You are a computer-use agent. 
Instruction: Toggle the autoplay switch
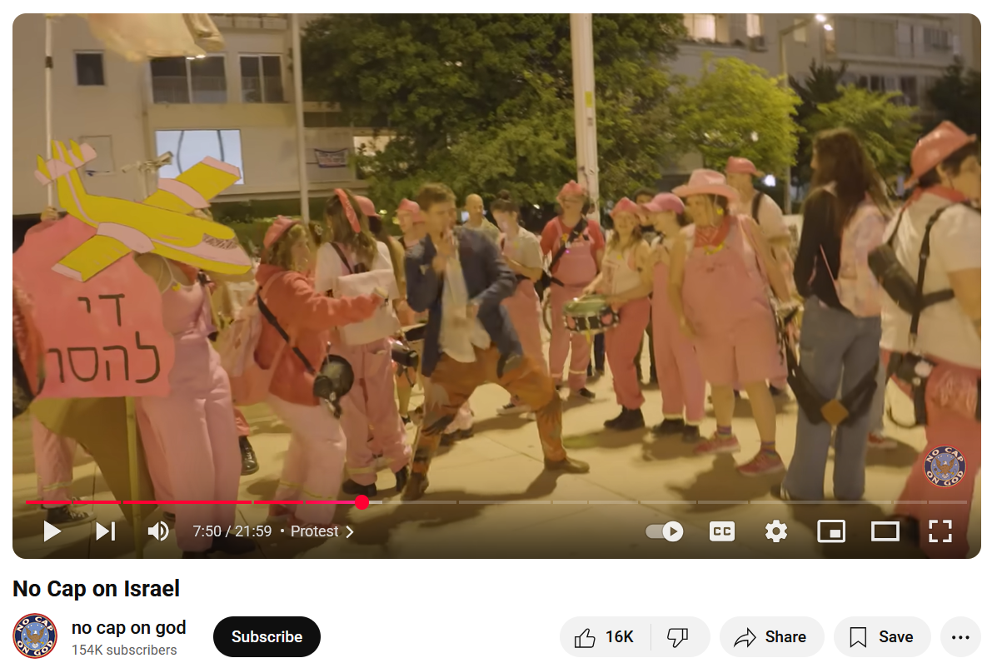click(x=665, y=531)
